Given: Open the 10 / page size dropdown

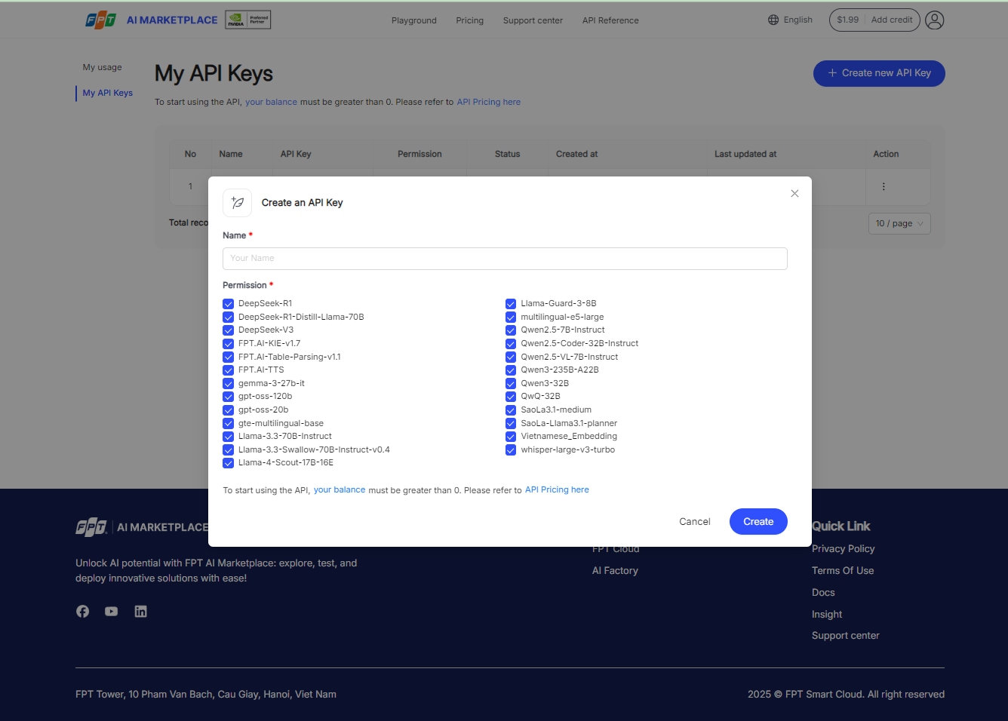Looking at the screenshot, I should pyautogui.click(x=899, y=224).
